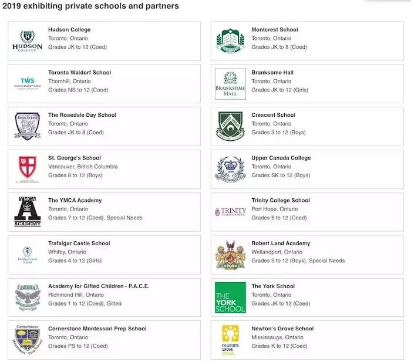Open the Upper Canada College crest
This screenshot has width=411, height=362.
230,169
